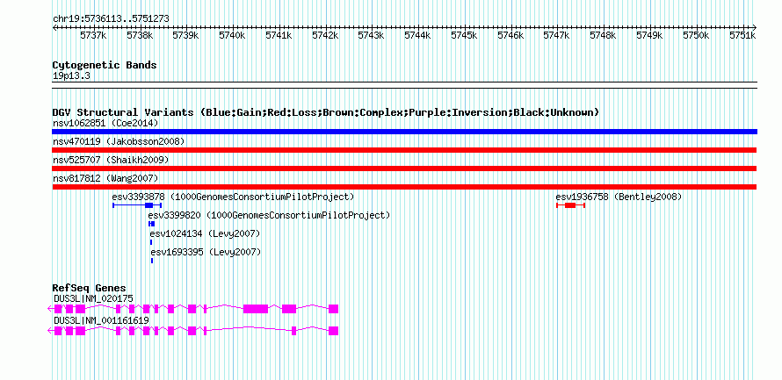Click the chr19:5736113..5751273 coordinates label

click(x=111, y=19)
